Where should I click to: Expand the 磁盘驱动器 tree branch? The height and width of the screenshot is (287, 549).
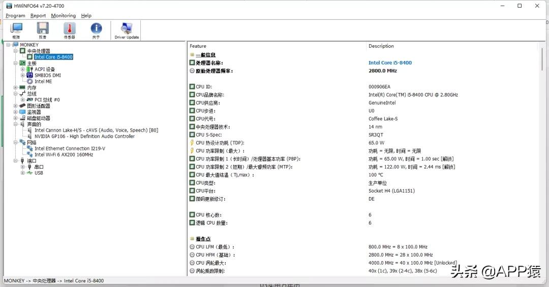(15, 118)
